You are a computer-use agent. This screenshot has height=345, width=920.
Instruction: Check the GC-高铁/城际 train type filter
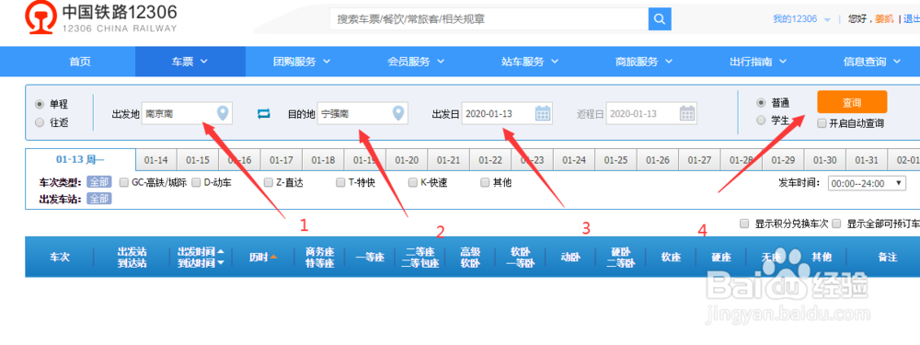pos(124,182)
